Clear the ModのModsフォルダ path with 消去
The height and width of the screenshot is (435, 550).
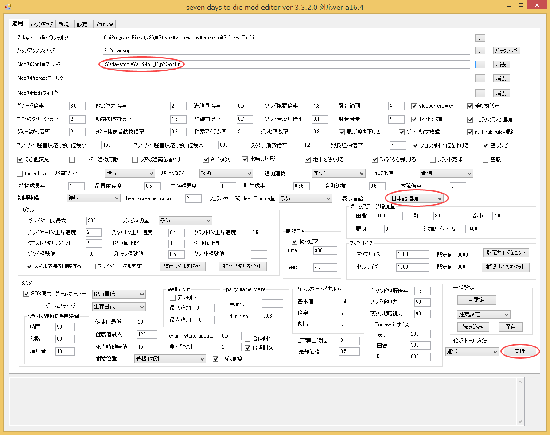click(502, 93)
